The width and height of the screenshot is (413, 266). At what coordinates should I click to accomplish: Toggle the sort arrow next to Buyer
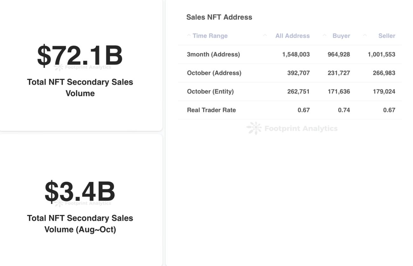pos(325,35)
